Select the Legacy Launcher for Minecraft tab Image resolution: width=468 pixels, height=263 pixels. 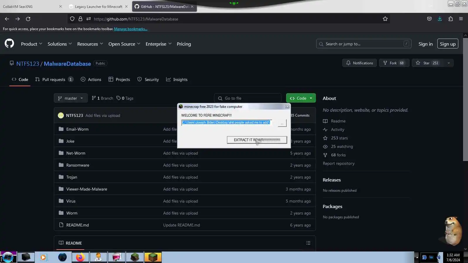[x=99, y=6]
